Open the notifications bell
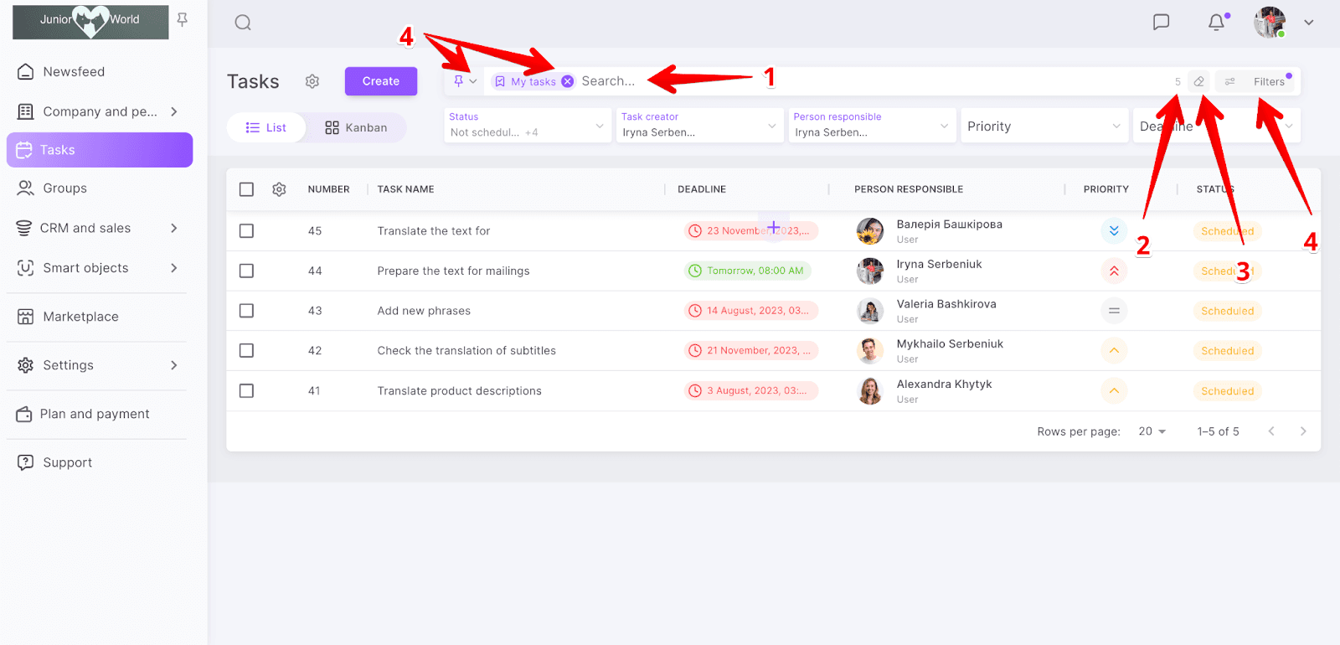1340x645 pixels. pos(1217,22)
